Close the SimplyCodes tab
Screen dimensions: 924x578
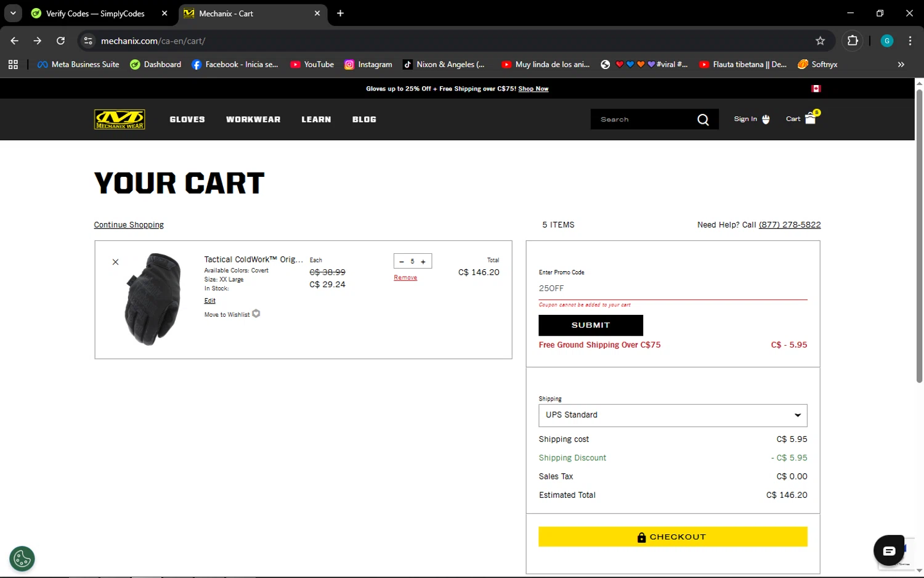coord(164,13)
